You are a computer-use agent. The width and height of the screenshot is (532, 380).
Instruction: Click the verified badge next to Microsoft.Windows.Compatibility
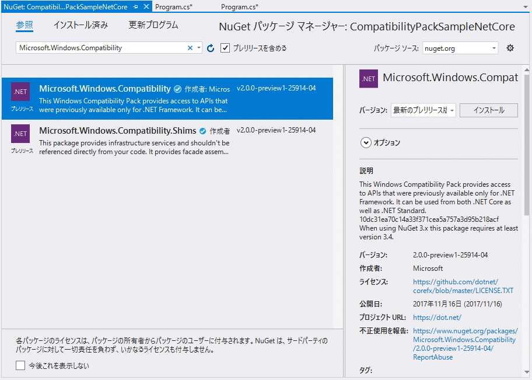pos(177,89)
